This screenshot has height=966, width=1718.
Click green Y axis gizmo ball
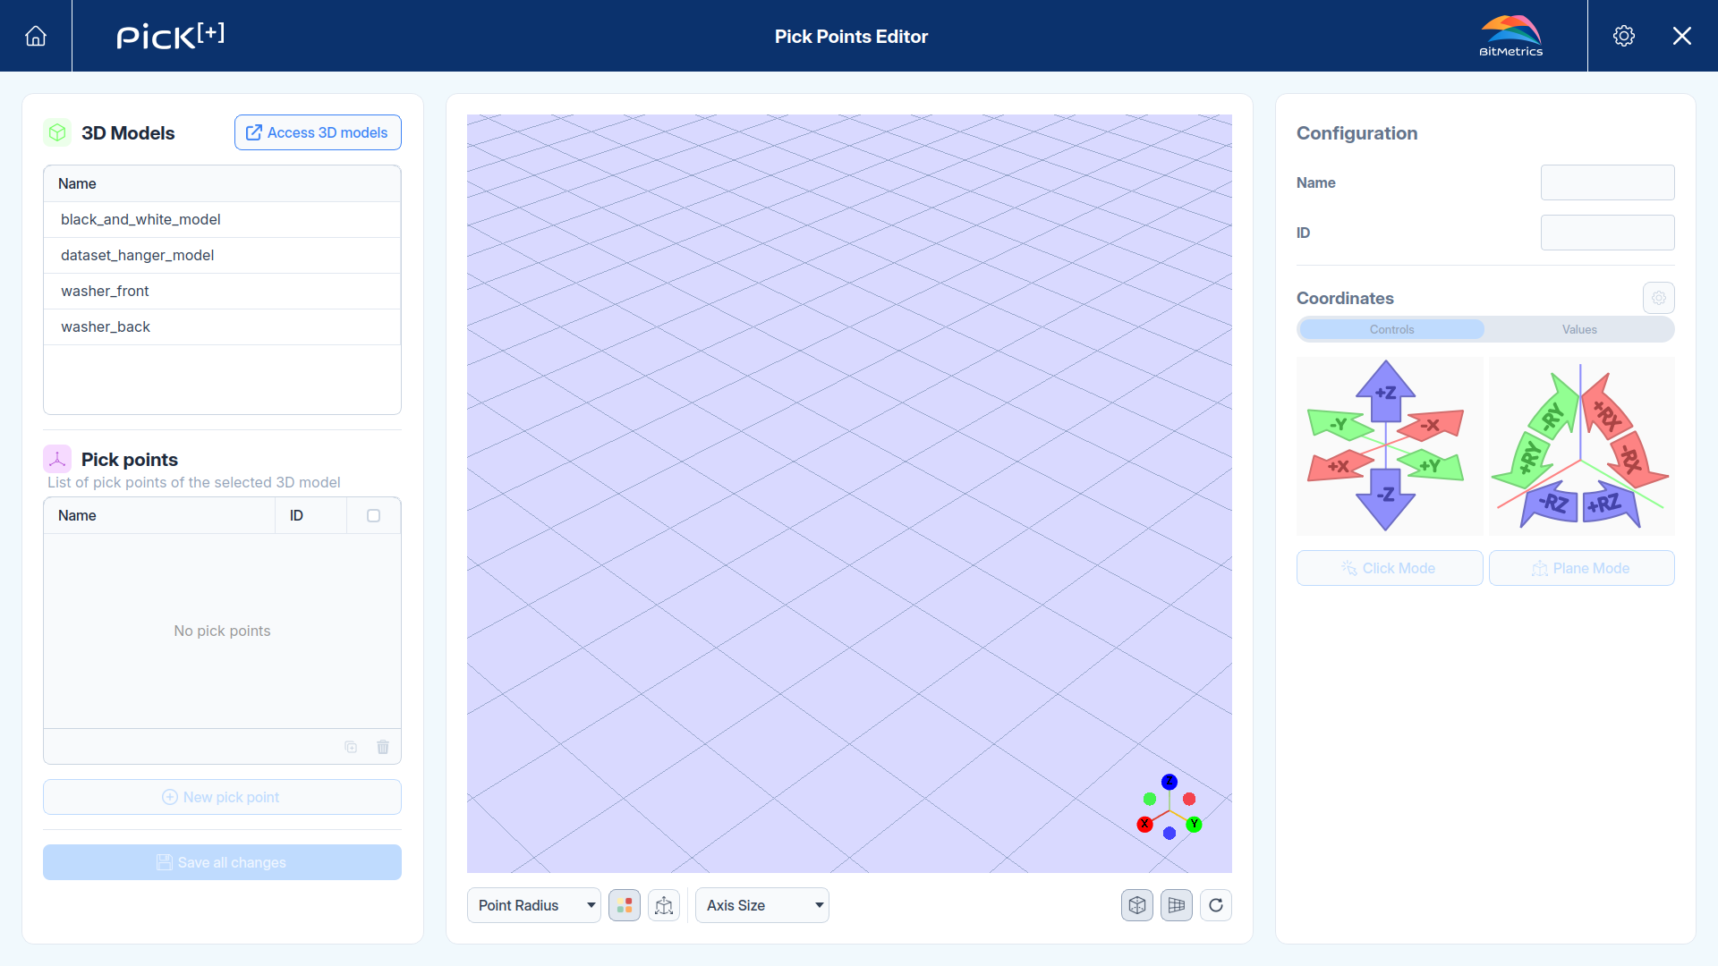(x=1194, y=824)
